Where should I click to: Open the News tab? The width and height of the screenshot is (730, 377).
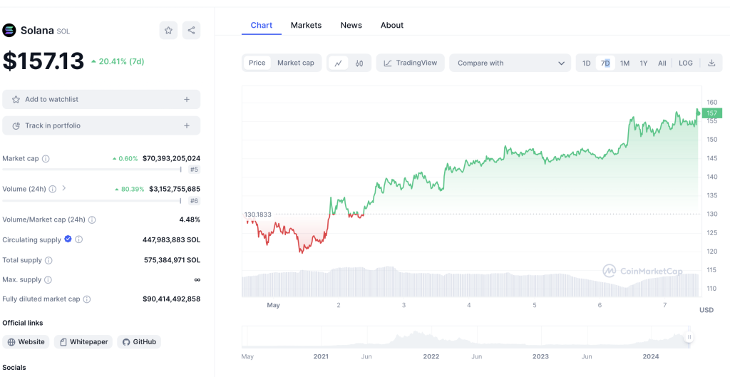(351, 25)
